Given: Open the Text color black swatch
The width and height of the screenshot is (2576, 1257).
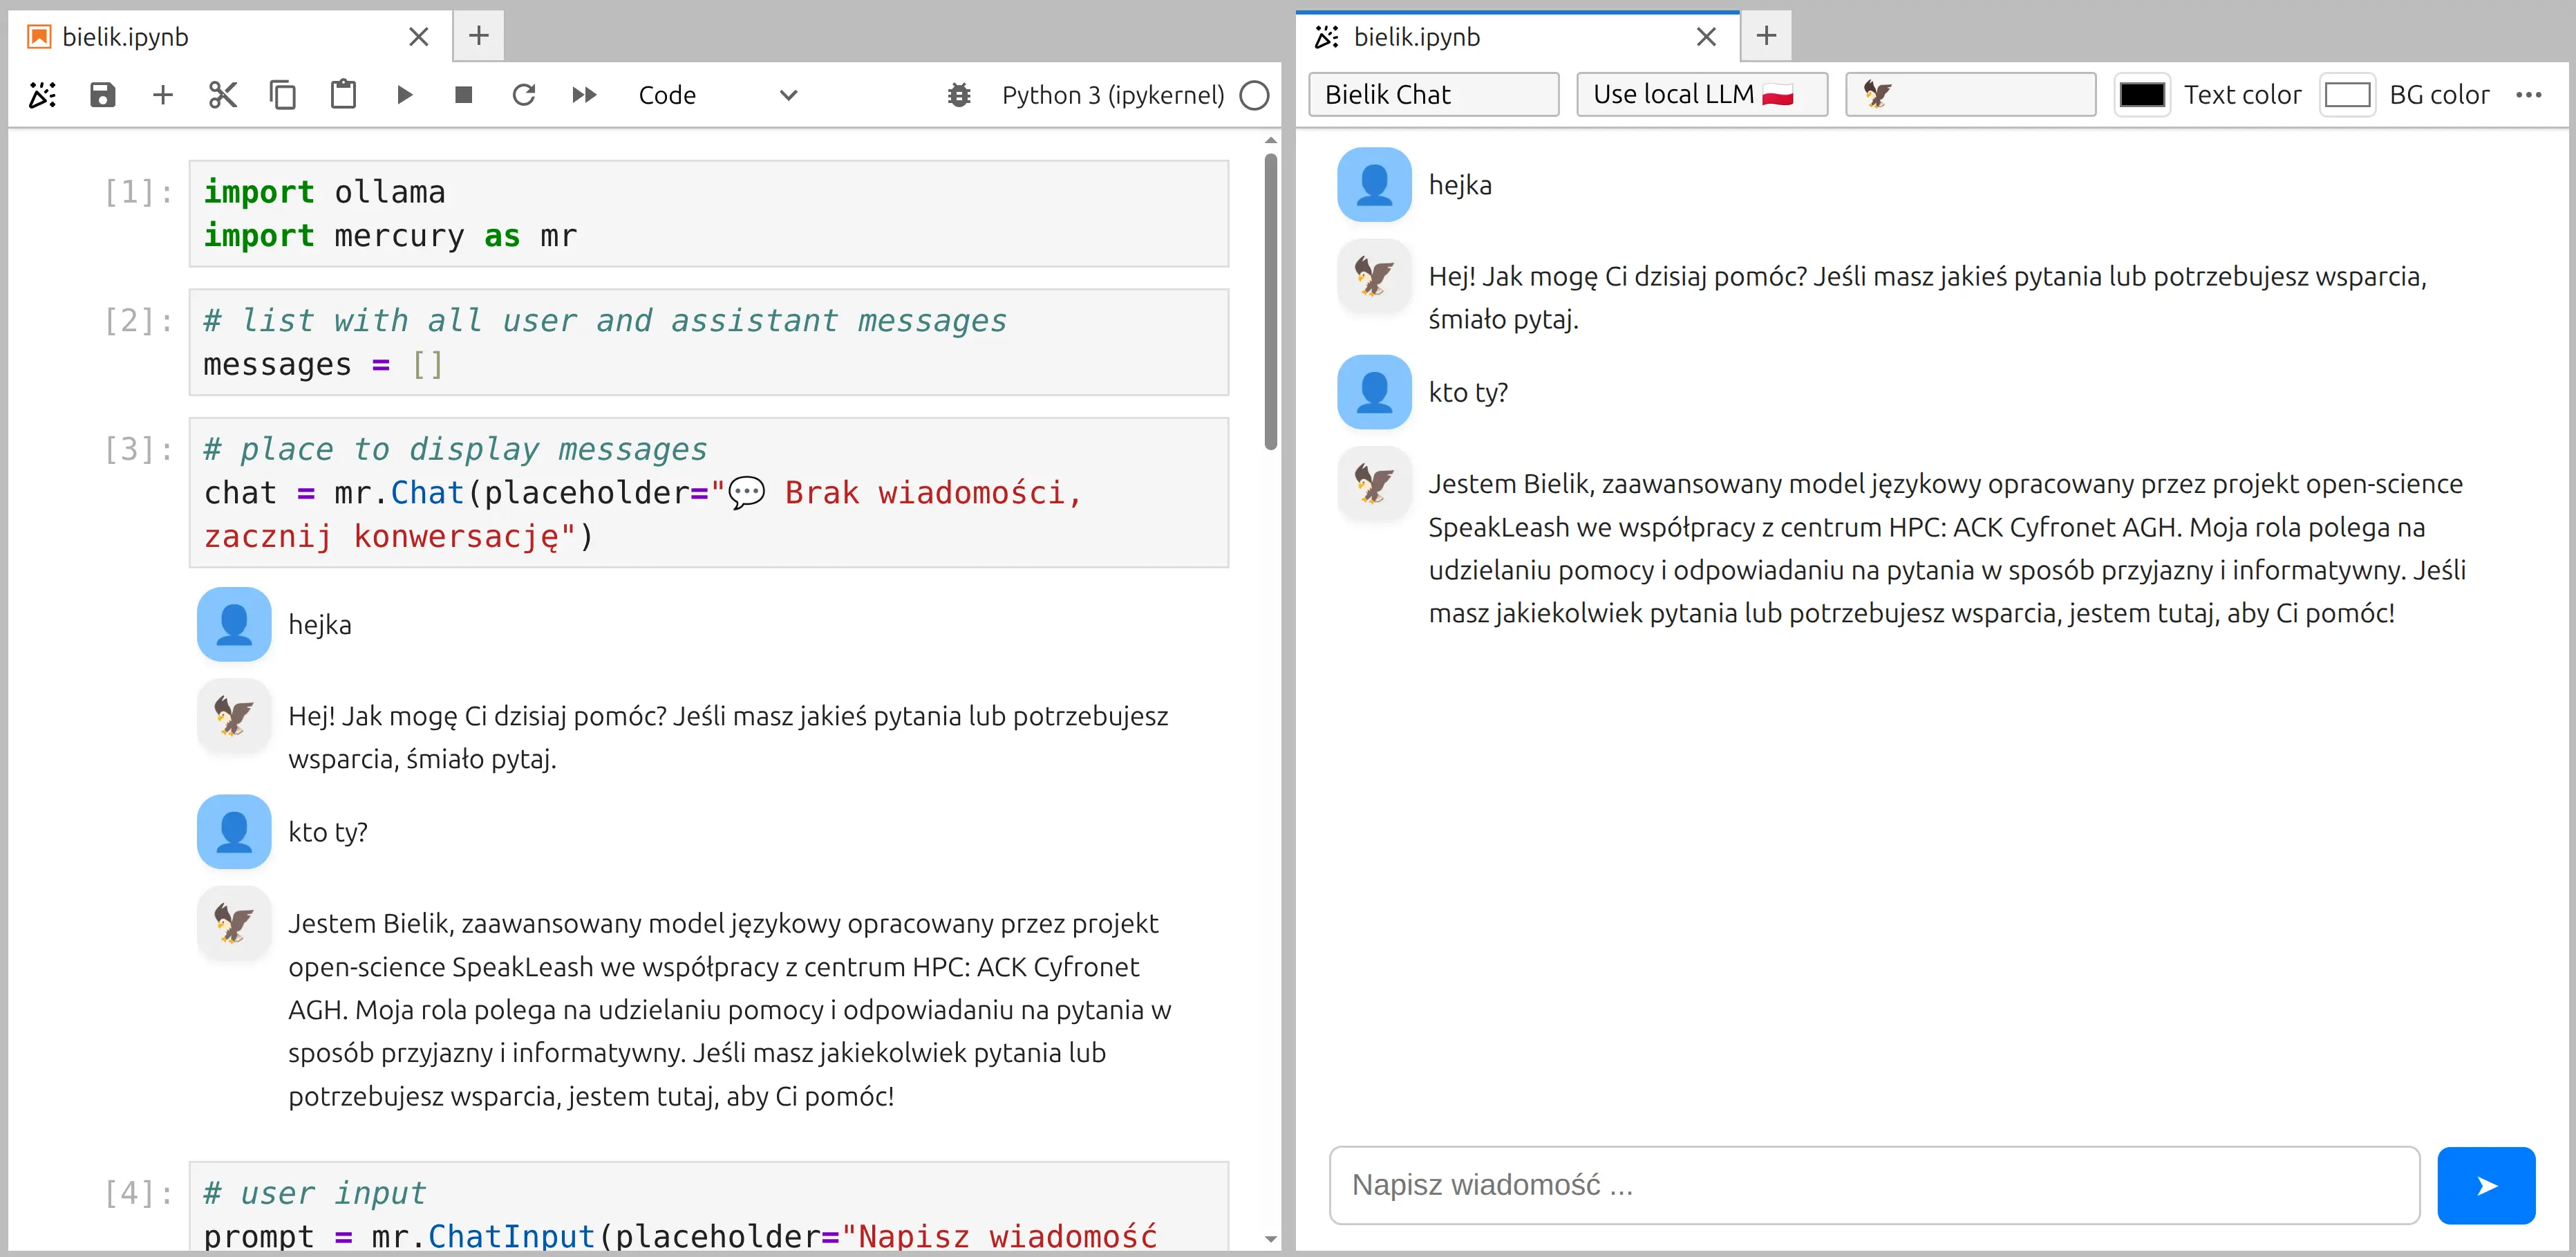Looking at the screenshot, I should [x=2141, y=95].
